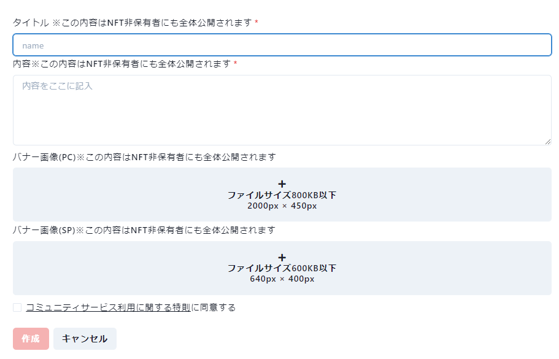Focus the タイトル name input field
This screenshot has height=359, width=559.
click(x=282, y=45)
